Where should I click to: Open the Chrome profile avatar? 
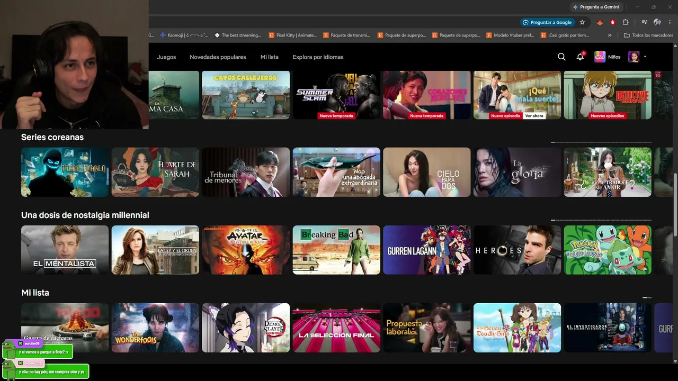[x=657, y=22]
